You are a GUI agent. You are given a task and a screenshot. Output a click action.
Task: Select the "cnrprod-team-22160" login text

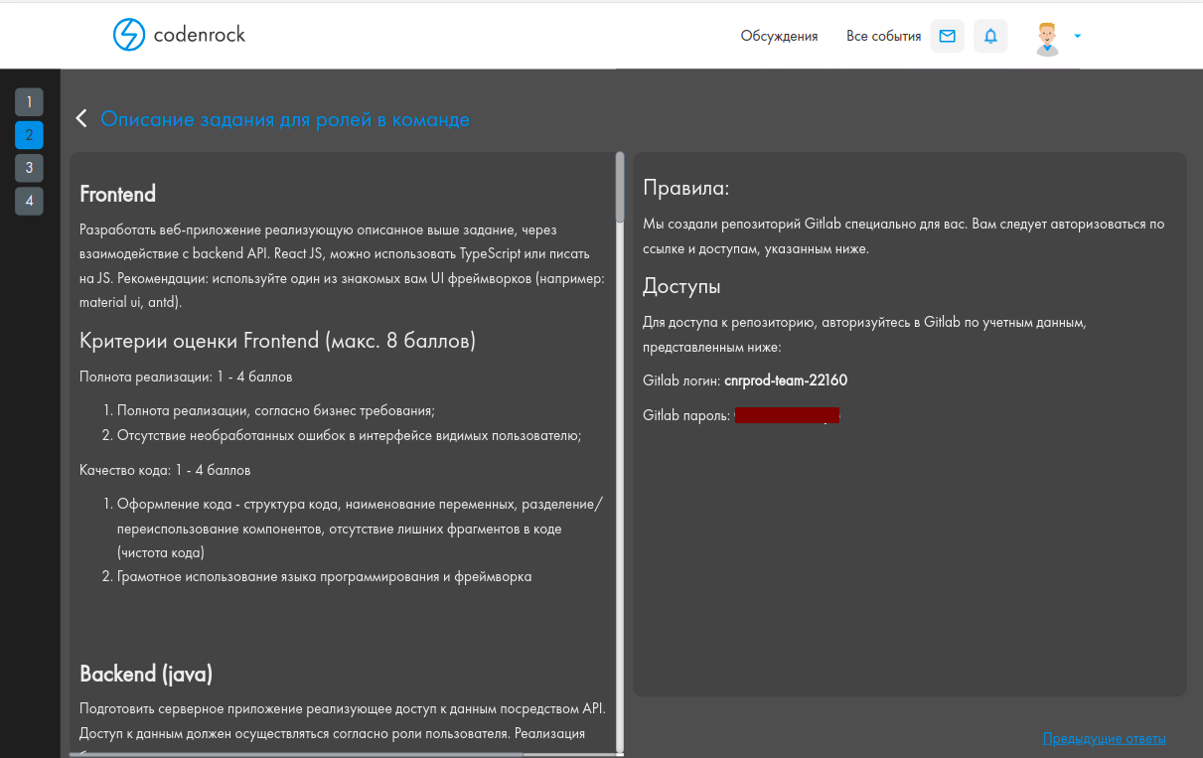[786, 379]
